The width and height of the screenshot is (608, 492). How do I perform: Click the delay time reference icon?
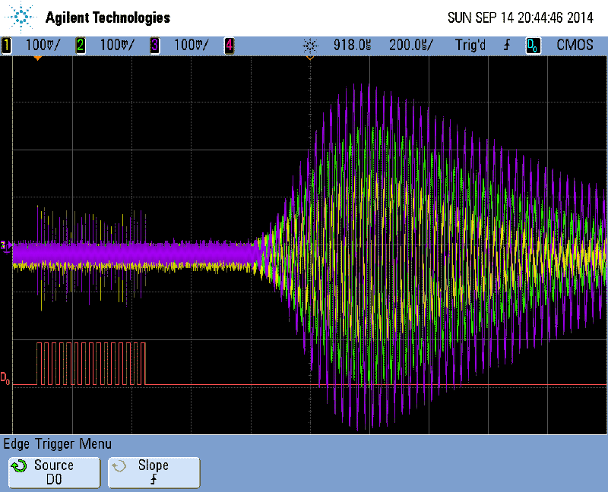309,46
